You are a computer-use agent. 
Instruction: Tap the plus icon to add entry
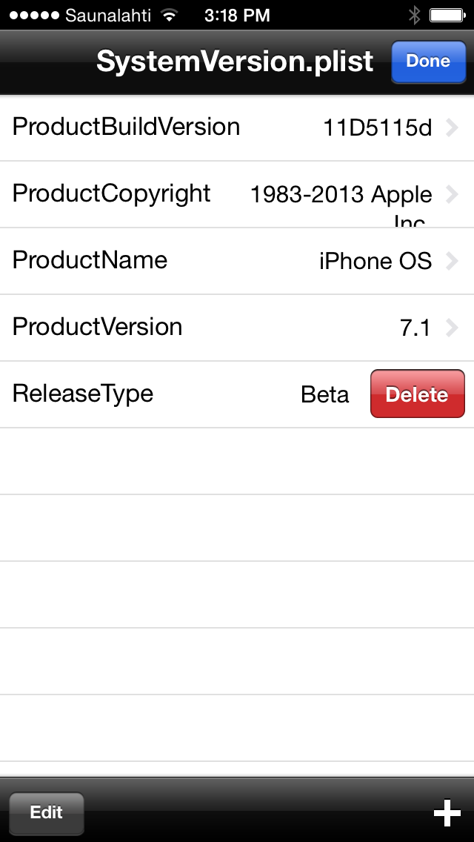coord(447,813)
